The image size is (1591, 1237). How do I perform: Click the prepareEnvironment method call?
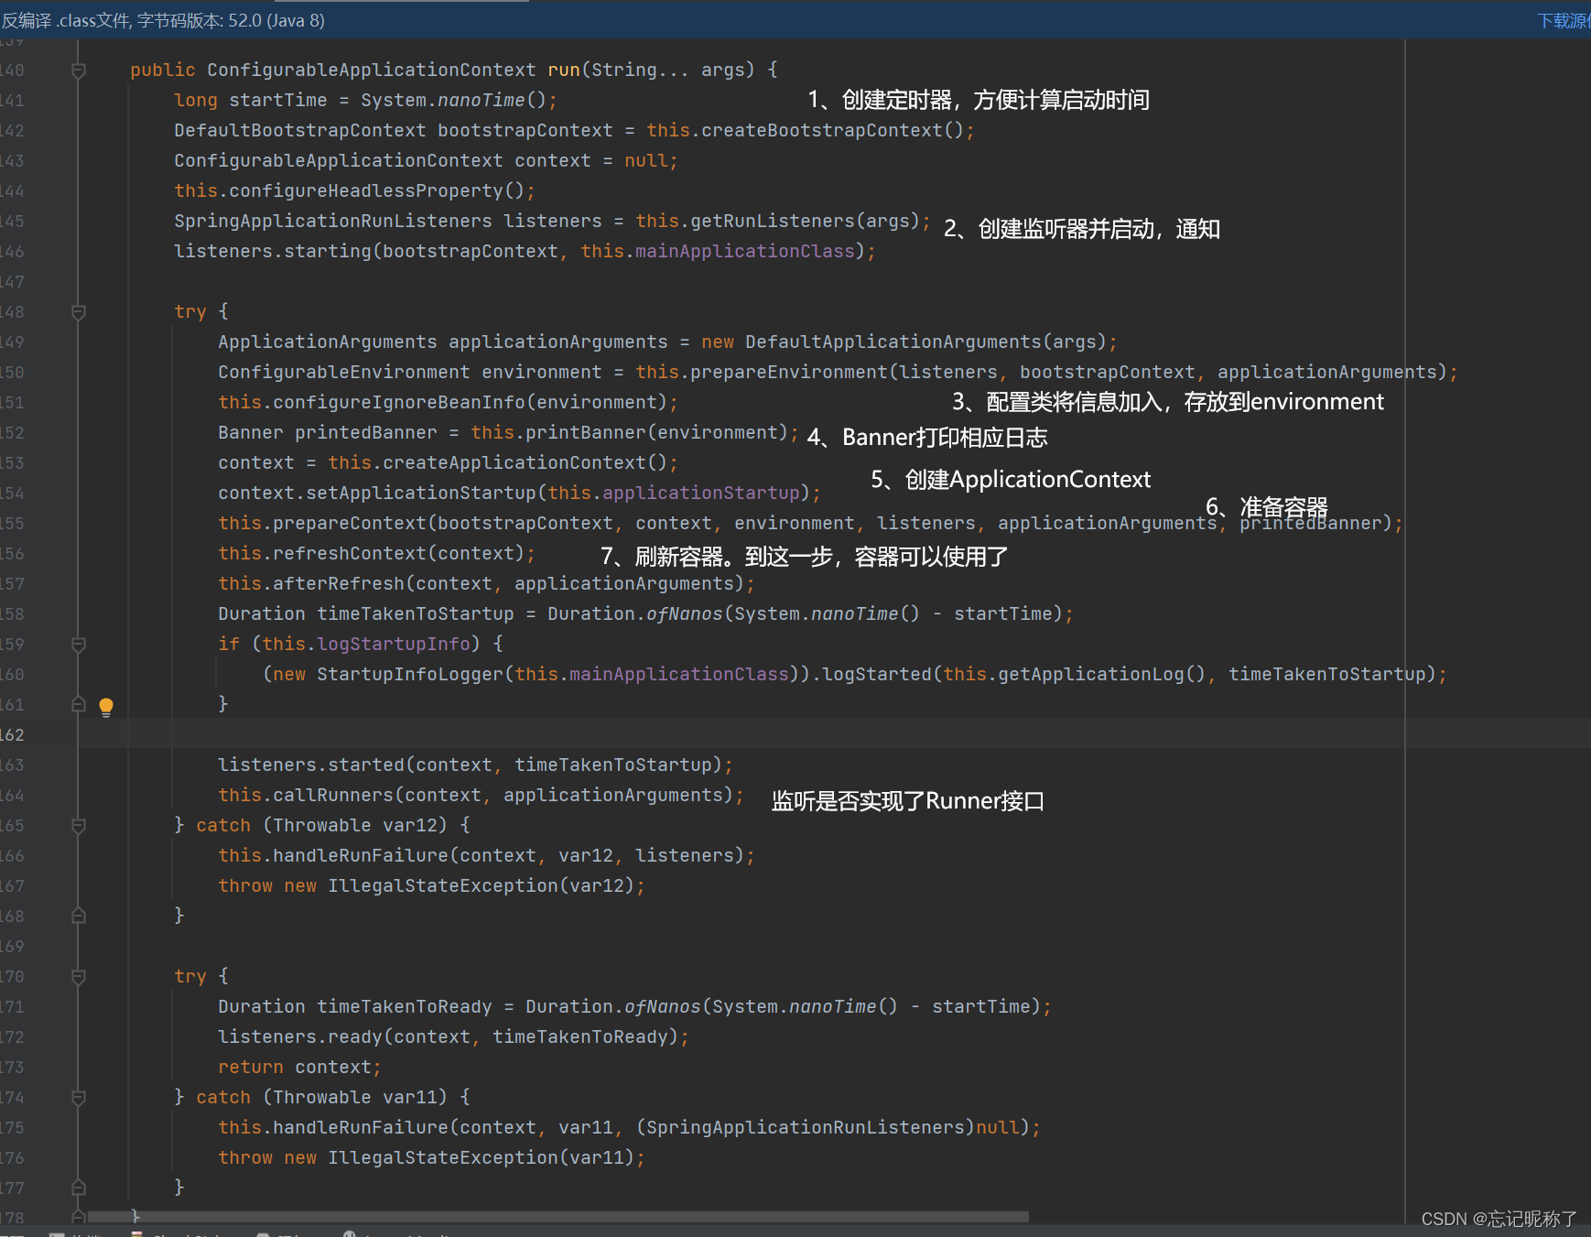tap(789, 372)
